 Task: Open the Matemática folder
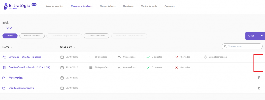[x=16, y=78]
